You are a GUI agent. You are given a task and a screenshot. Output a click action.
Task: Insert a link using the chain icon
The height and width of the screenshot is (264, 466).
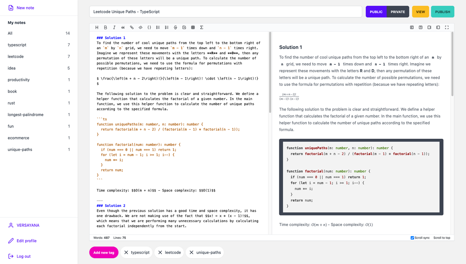132,28
